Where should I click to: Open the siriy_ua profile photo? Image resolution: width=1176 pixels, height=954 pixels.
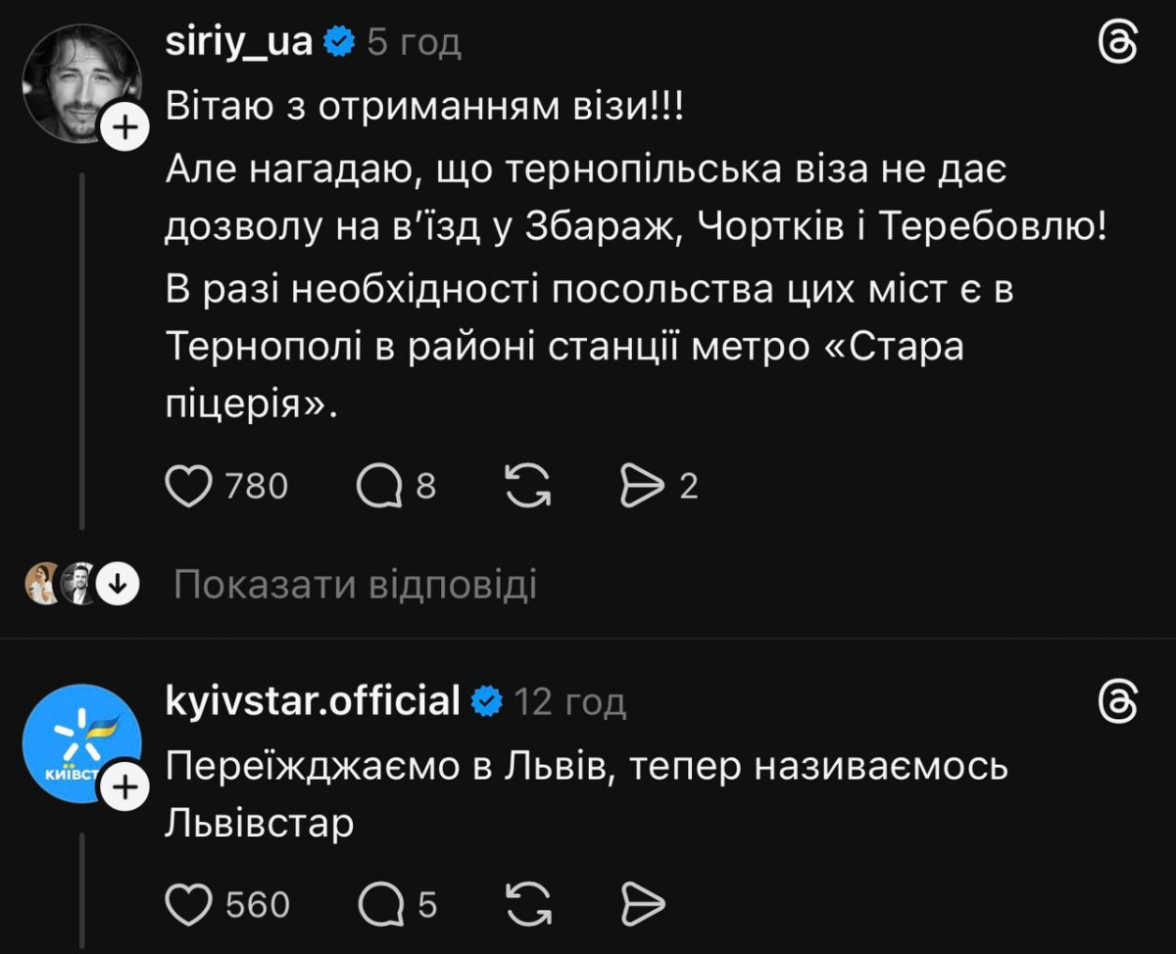click(80, 83)
